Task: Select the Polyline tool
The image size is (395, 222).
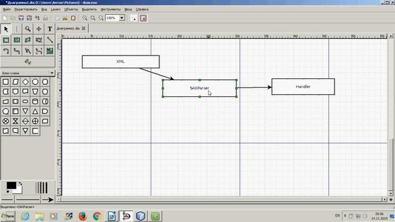Action: click(x=28, y=51)
